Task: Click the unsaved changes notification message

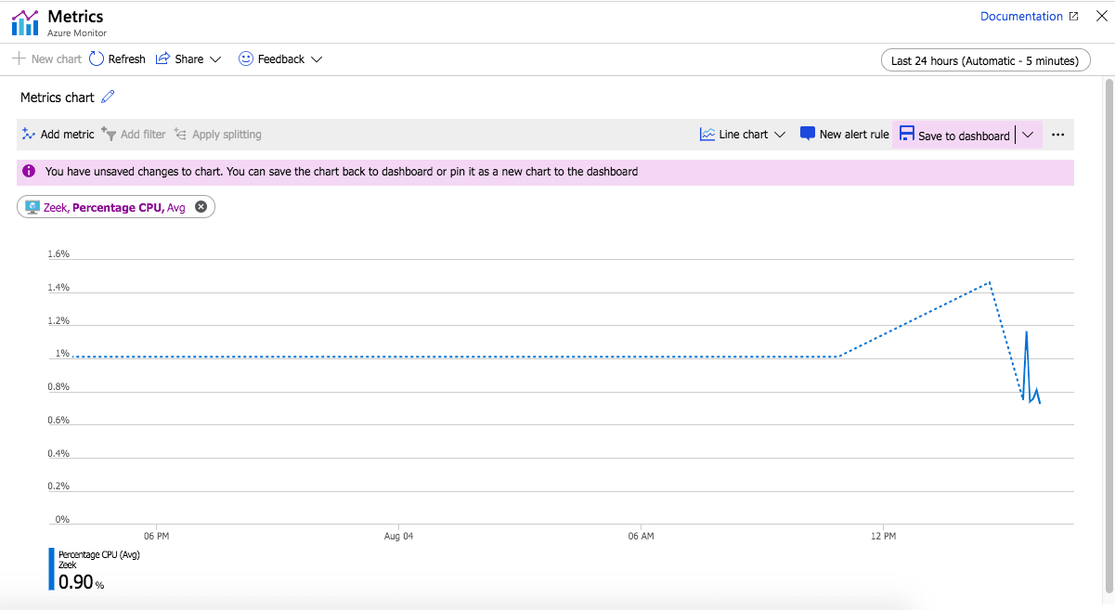Action: pyautogui.click(x=342, y=171)
